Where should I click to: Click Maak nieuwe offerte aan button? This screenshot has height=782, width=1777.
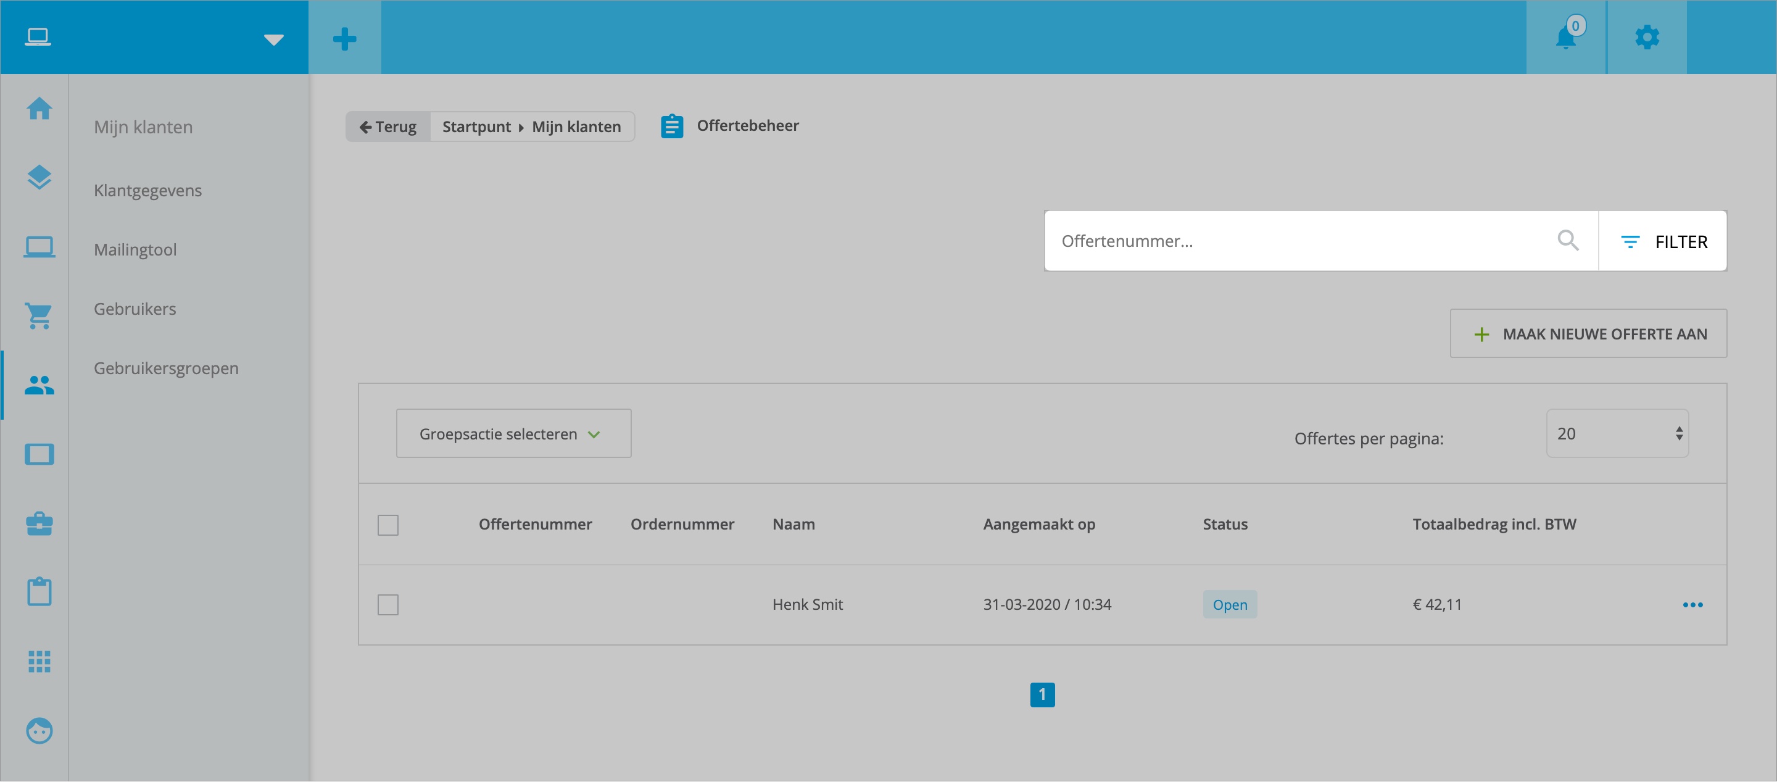pyautogui.click(x=1589, y=333)
